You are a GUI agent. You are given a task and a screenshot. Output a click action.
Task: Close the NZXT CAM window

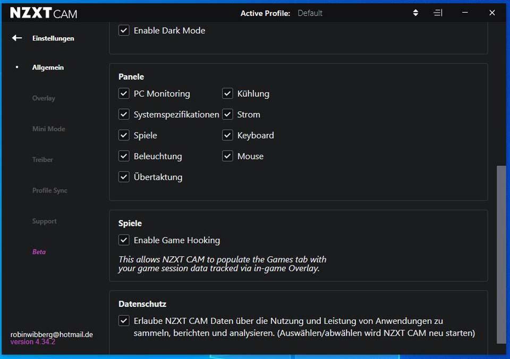coord(492,13)
